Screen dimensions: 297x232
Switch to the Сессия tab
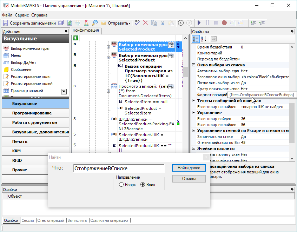tap(28, 220)
